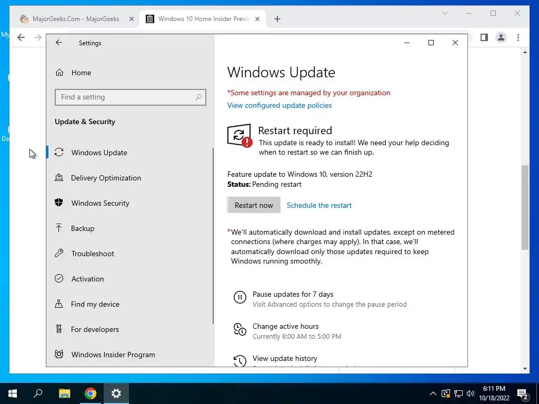Click the View update history icon
Image resolution: width=539 pixels, height=404 pixels.
[240, 361]
